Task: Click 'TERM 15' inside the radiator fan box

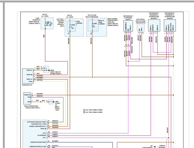Action: [x=29, y=79]
